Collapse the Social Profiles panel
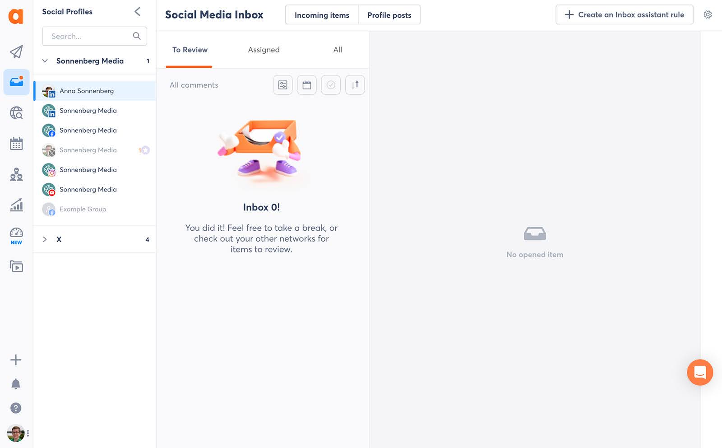The height and width of the screenshot is (448, 722). [x=137, y=12]
